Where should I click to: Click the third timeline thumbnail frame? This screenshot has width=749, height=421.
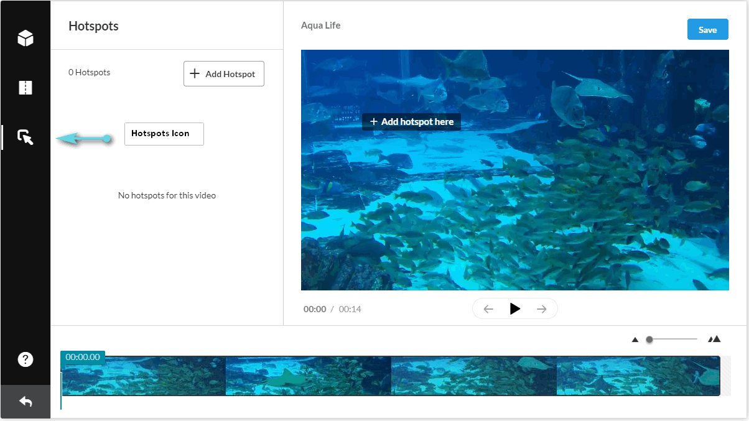pos(474,376)
